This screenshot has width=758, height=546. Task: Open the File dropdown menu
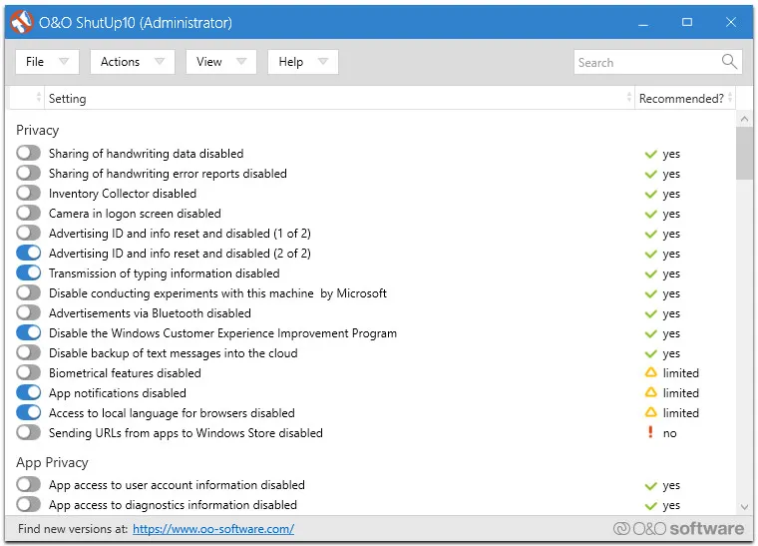tap(47, 62)
